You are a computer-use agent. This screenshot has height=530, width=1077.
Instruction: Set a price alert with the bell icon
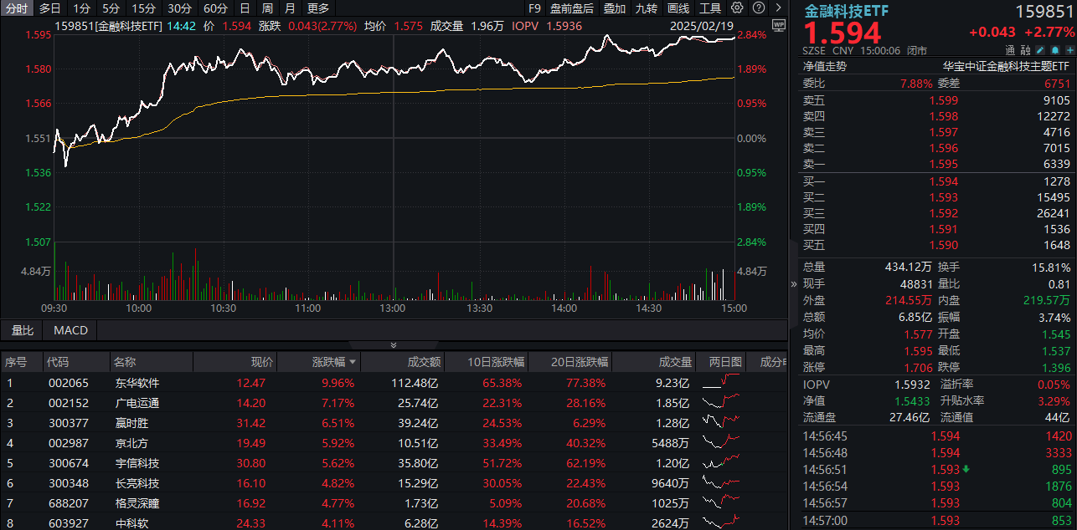pos(1054,50)
